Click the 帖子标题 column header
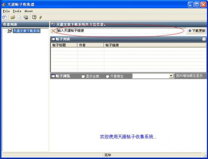208x159 pixels. pos(64,45)
